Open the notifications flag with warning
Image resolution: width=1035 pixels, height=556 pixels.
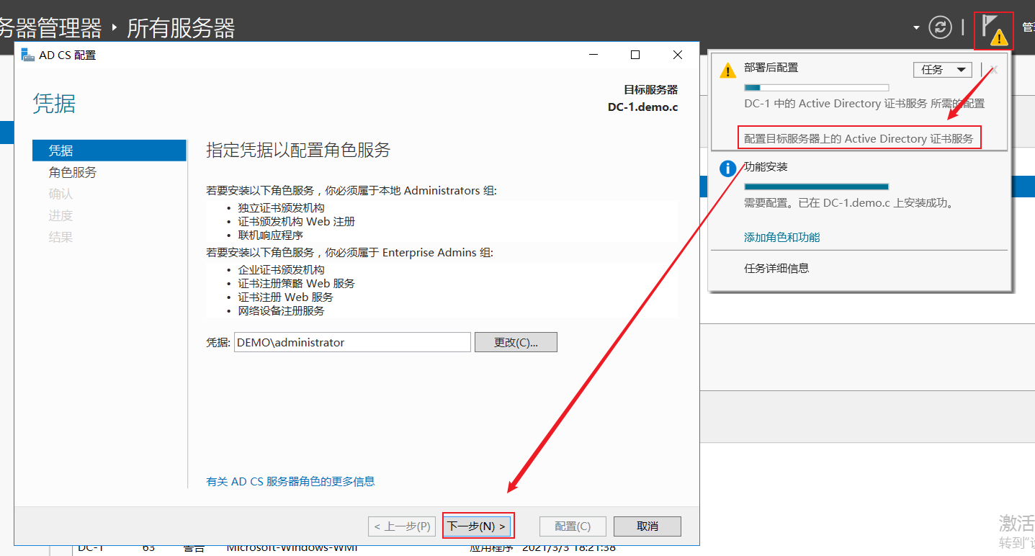coord(993,30)
